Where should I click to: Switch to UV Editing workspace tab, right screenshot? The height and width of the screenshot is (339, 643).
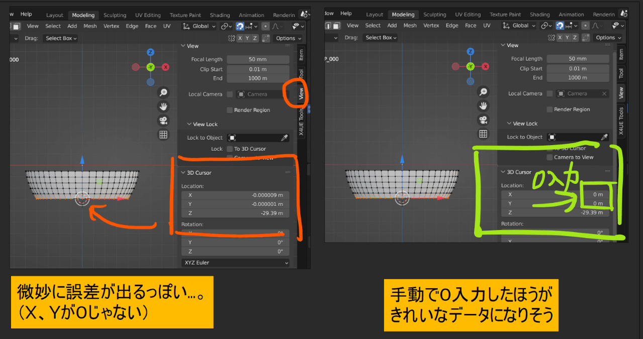coord(469,15)
